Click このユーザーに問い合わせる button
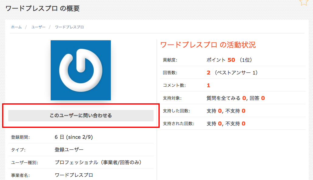The height and width of the screenshot is (180, 313). pyautogui.click(x=81, y=115)
